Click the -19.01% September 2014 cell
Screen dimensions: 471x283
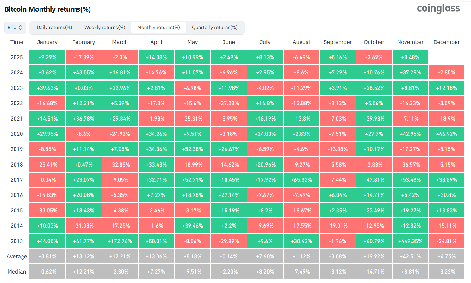coord(338,226)
